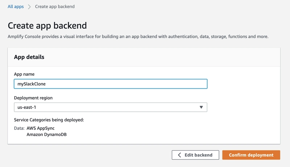
Task: Click the back chevron in Edit backend
Action: (179, 155)
